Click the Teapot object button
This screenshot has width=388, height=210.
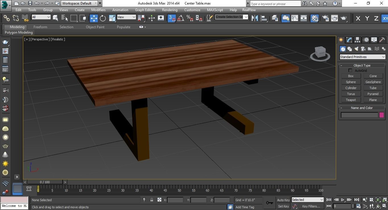click(x=351, y=100)
